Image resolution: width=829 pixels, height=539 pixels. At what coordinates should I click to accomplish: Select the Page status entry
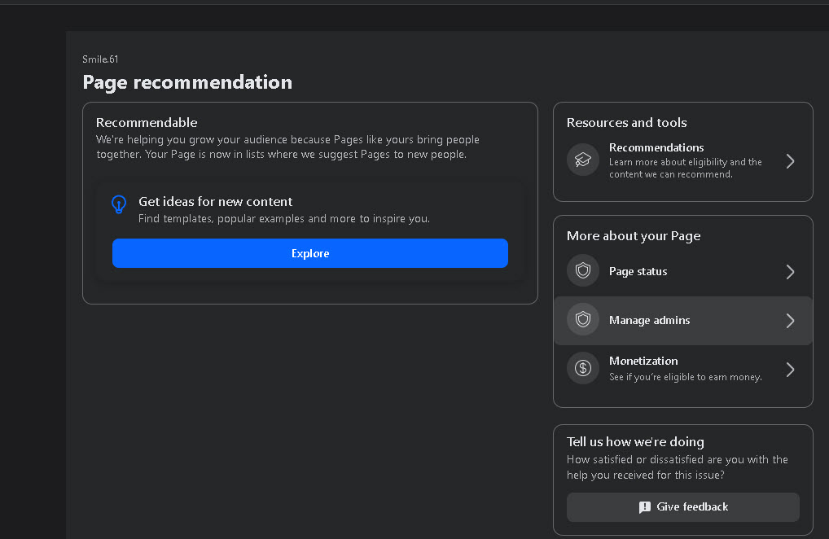pos(682,272)
